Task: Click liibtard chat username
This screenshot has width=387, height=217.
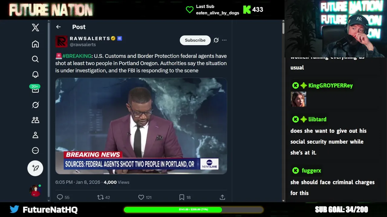Action: point(317,119)
